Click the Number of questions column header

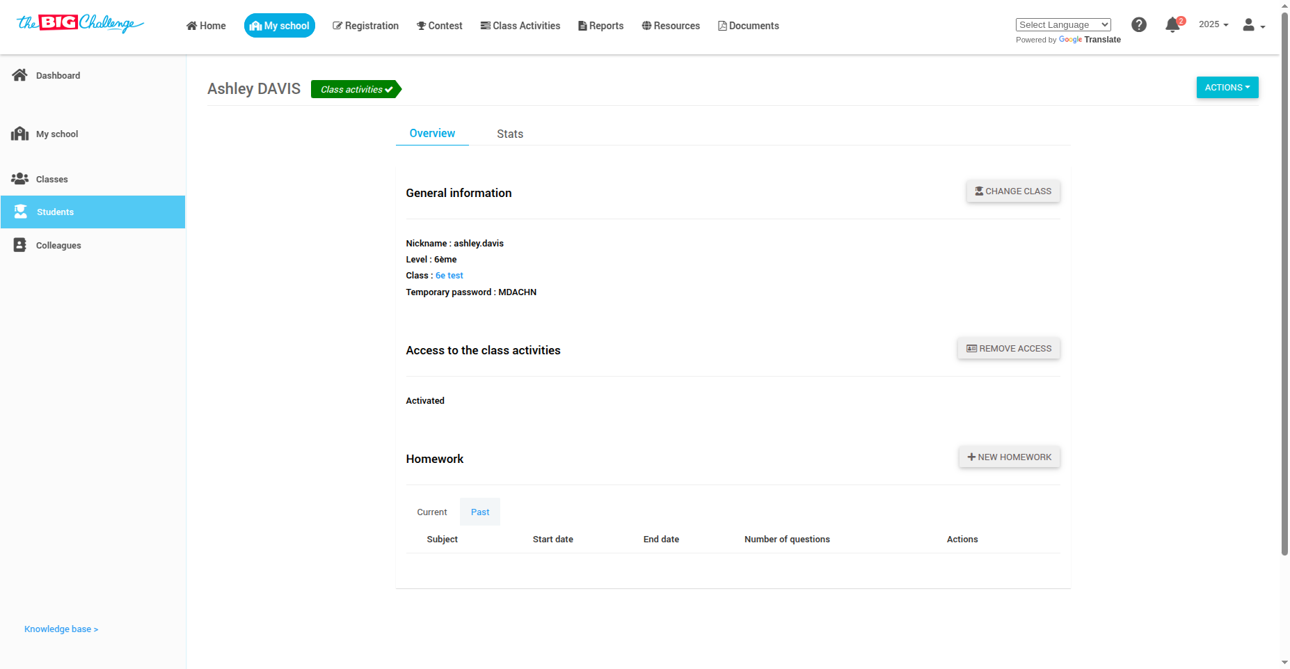coord(787,540)
